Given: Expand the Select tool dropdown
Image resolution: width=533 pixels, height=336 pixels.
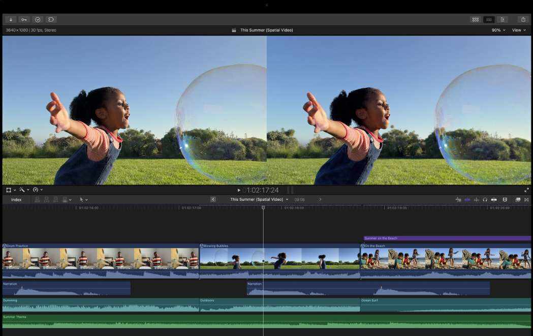Looking at the screenshot, I should coord(83,200).
